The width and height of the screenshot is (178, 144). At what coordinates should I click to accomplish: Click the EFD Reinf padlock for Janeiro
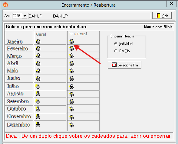[71, 41]
